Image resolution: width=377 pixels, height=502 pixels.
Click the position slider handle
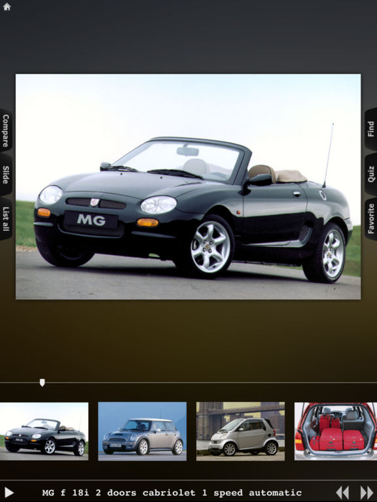[x=42, y=382]
